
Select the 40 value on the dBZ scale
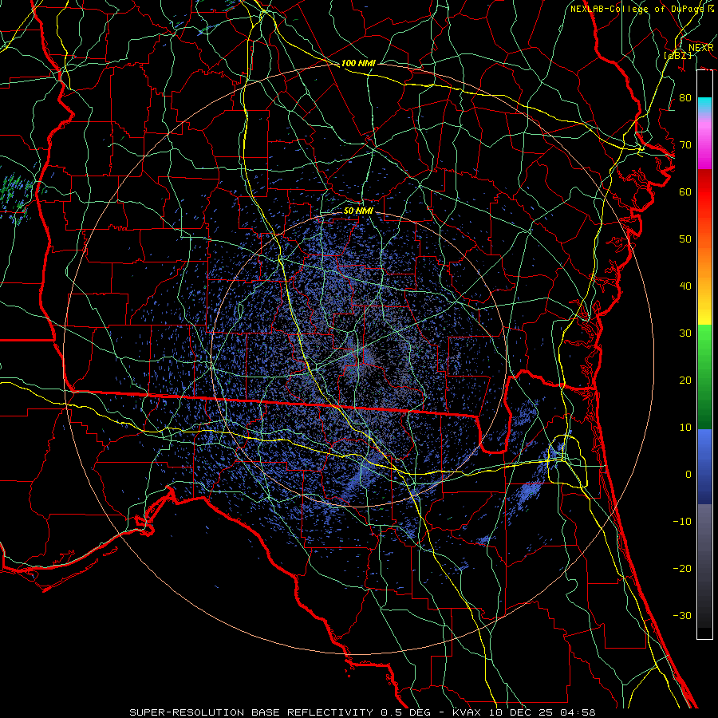pyautogui.click(x=685, y=286)
